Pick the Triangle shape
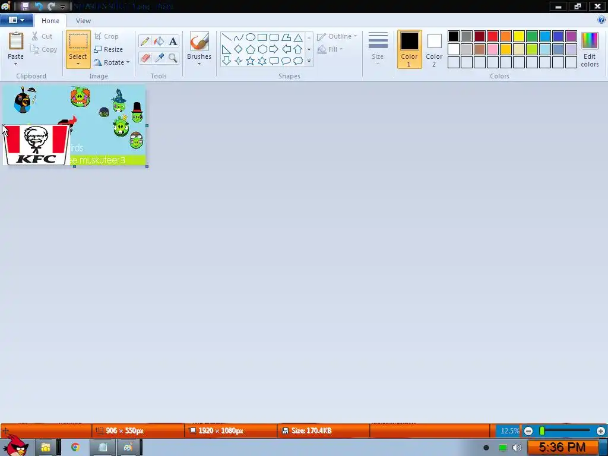Image resolution: width=608 pixels, height=456 pixels. (298, 37)
